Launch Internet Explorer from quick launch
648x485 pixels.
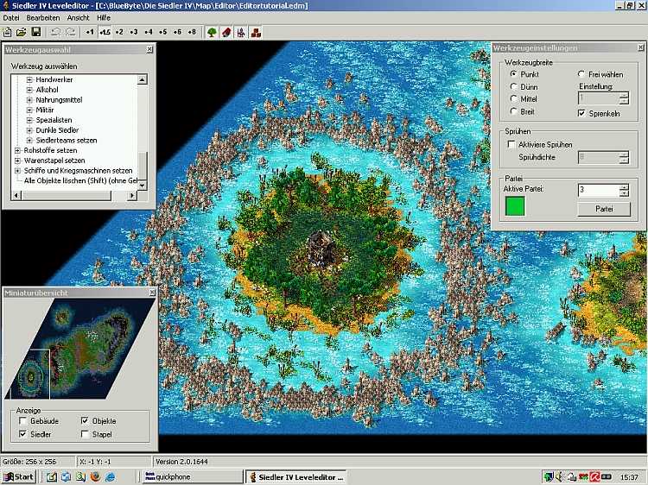[110, 476]
